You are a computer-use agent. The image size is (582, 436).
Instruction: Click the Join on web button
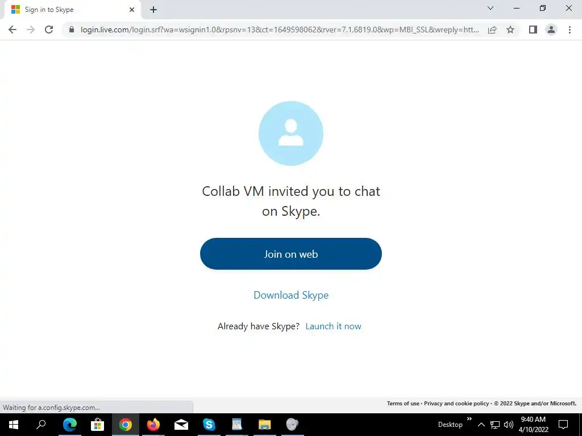click(291, 254)
